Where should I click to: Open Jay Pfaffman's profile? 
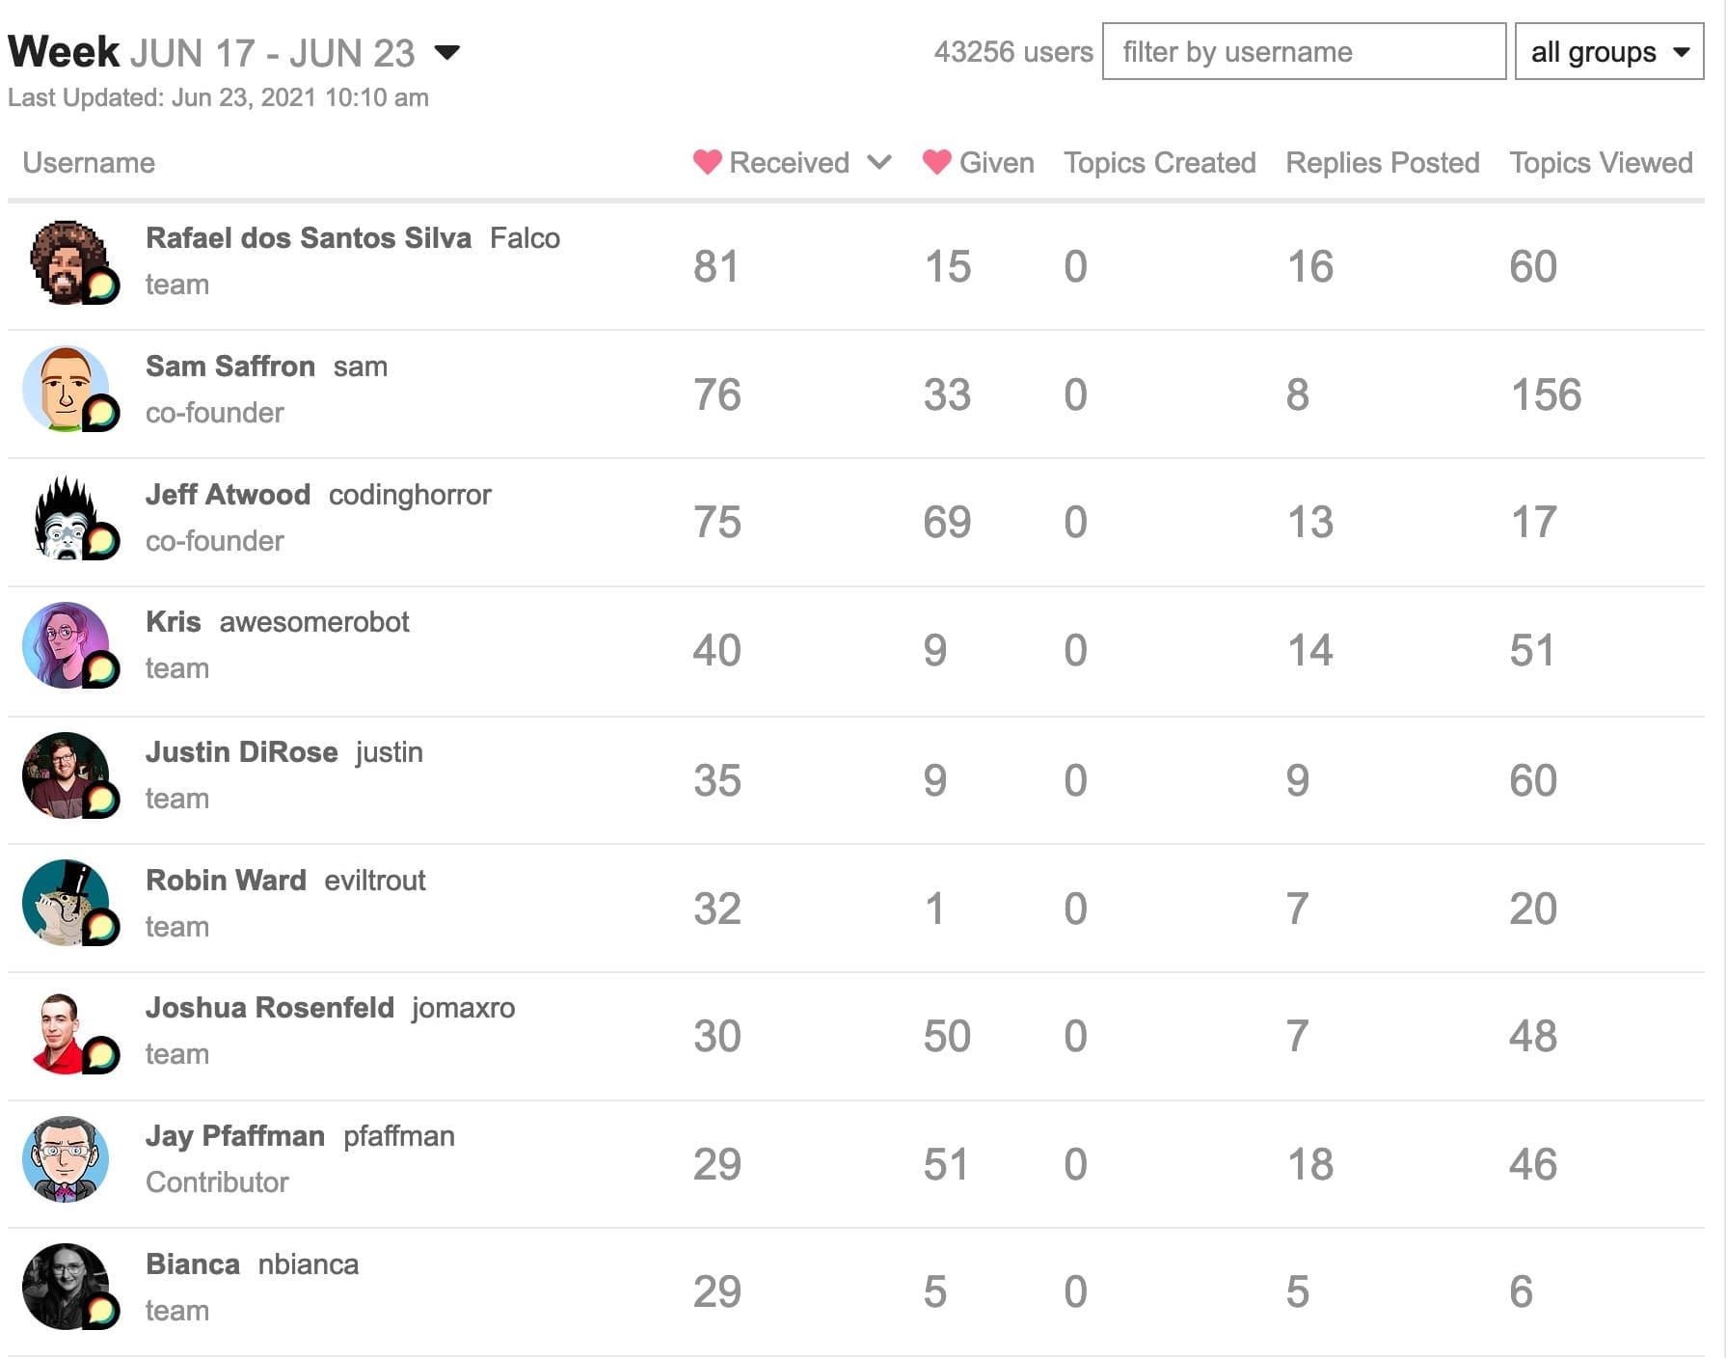(x=234, y=1136)
